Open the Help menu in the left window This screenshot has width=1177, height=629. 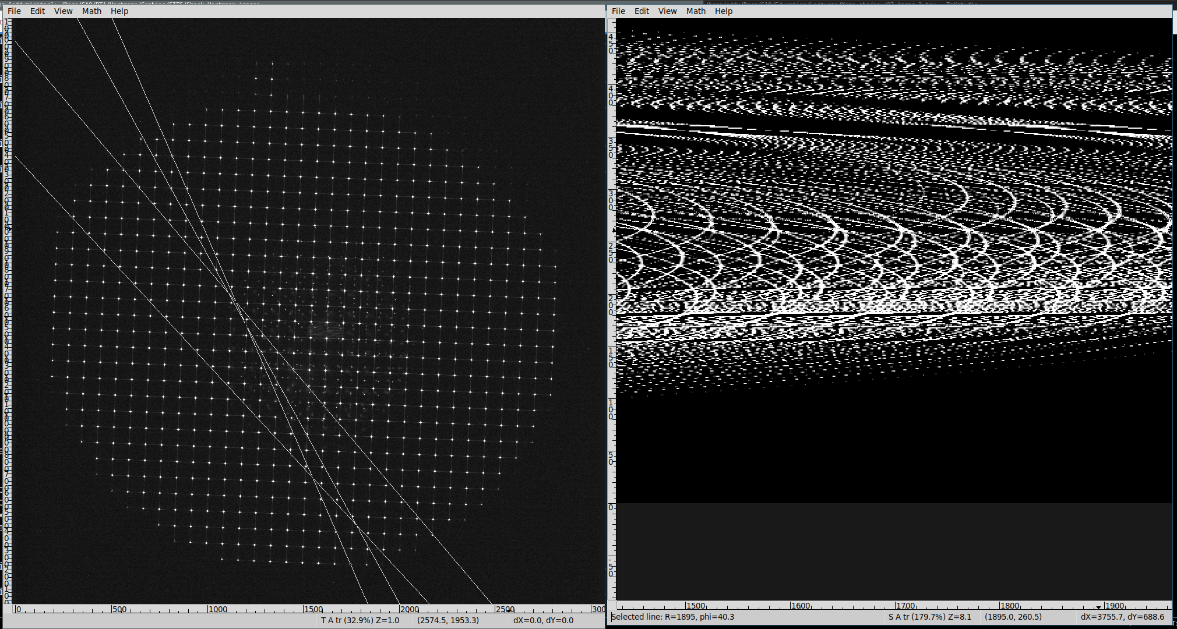[x=119, y=11]
